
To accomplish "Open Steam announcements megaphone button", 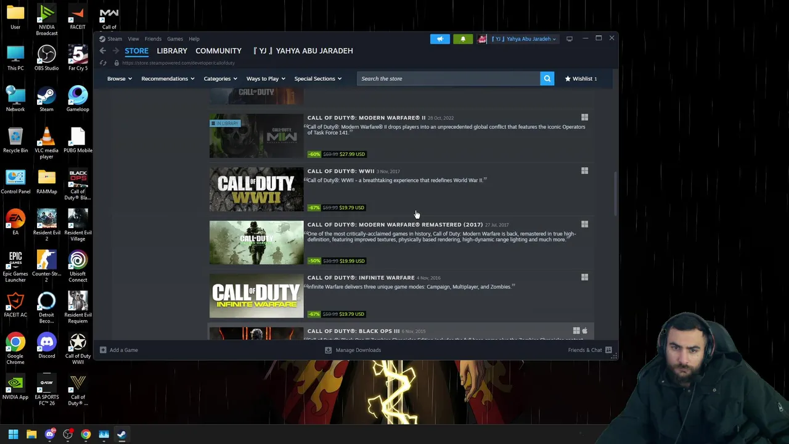I will pyautogui.click(x=440, y=39).
